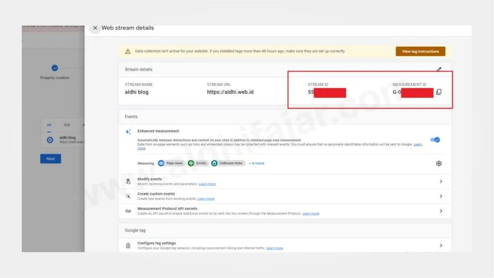Click the Modify events icon
The height and width of the screenshot is (278, 494).
128,181
